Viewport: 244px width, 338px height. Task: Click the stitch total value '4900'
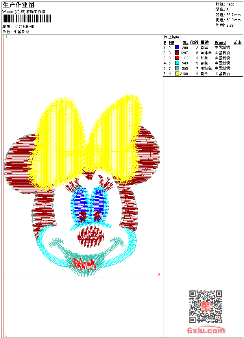pyautogui.click(x=230, y=5)
